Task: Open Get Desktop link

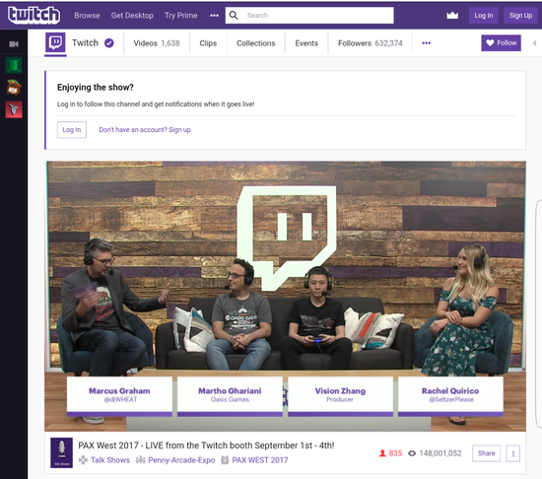Action: [132, 16]
